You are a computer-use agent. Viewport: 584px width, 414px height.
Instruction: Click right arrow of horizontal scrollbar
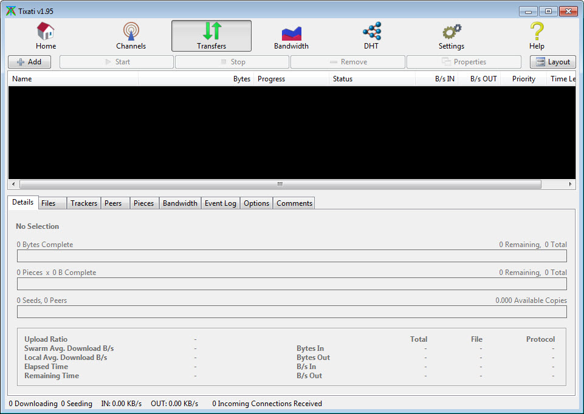coord(571,184)
